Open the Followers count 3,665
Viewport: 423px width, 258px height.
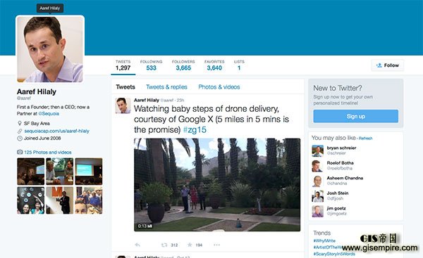183,65
